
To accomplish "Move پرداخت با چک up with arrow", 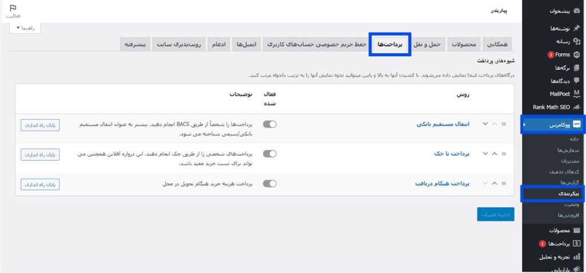I will pyautogui.click(x=494, y=154).
